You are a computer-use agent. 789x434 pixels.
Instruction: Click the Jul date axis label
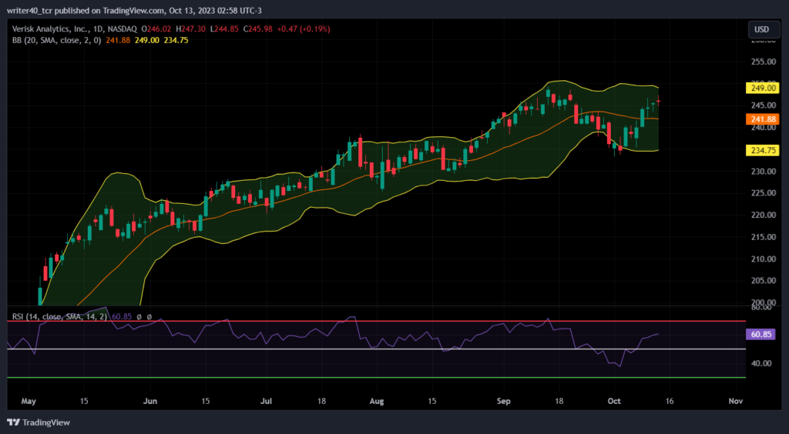[266, 402]
